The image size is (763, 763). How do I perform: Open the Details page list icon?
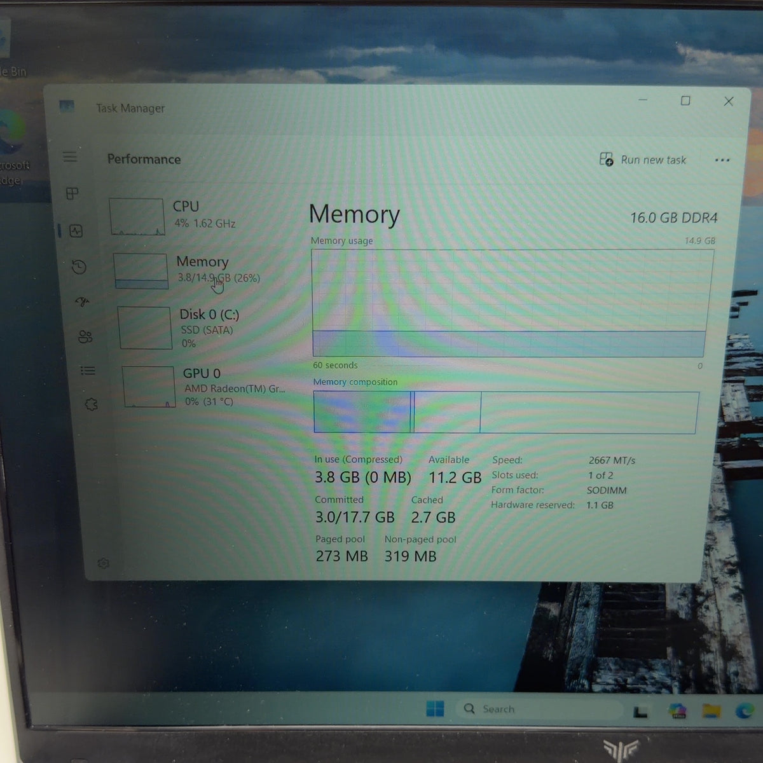(x=88, y=370)
